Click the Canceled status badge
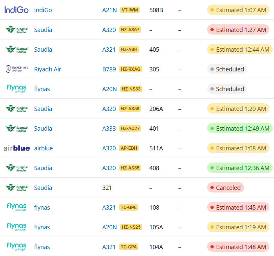Screen dimensions: 274x256 point(225,188)
